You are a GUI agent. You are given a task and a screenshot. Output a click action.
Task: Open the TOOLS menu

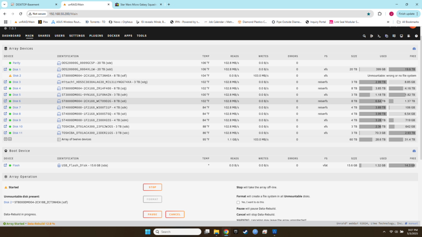141,36
